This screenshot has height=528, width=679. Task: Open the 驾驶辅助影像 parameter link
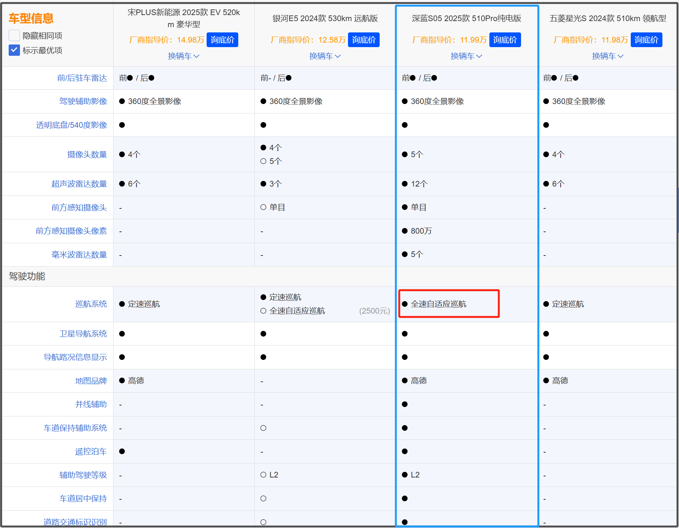[x=83, y=101]
